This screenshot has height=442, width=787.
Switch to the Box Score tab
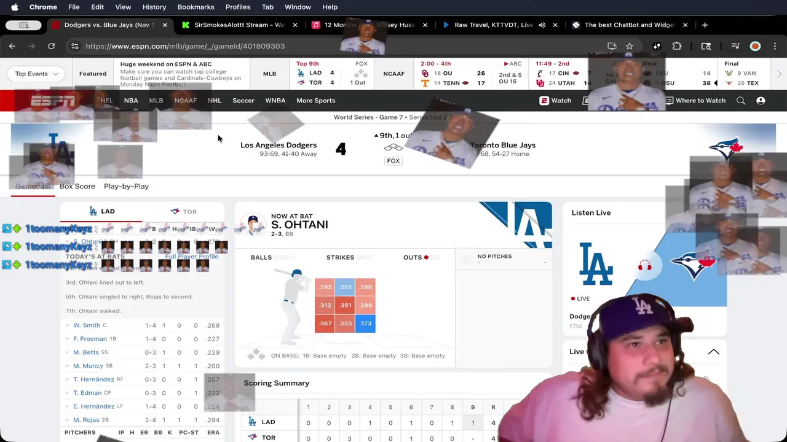click(77, 186)
